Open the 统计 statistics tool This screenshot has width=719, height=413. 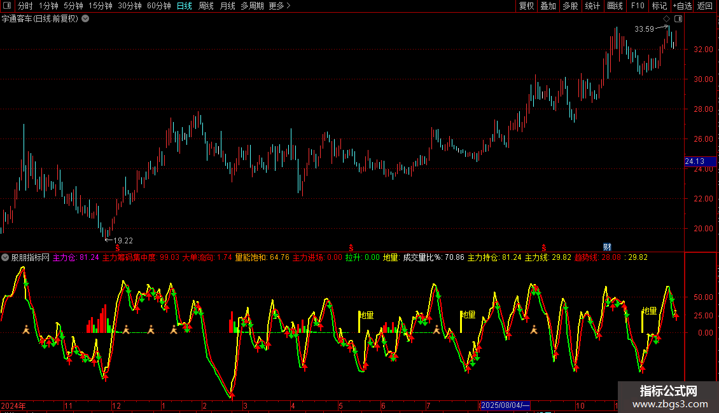click(592, 6)
